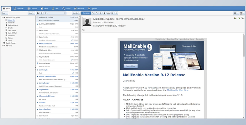This screenshot has width=246, height=125.
Task: Collapse the Mailbox-MEDEMO tree node
Action: click(2, 17)
